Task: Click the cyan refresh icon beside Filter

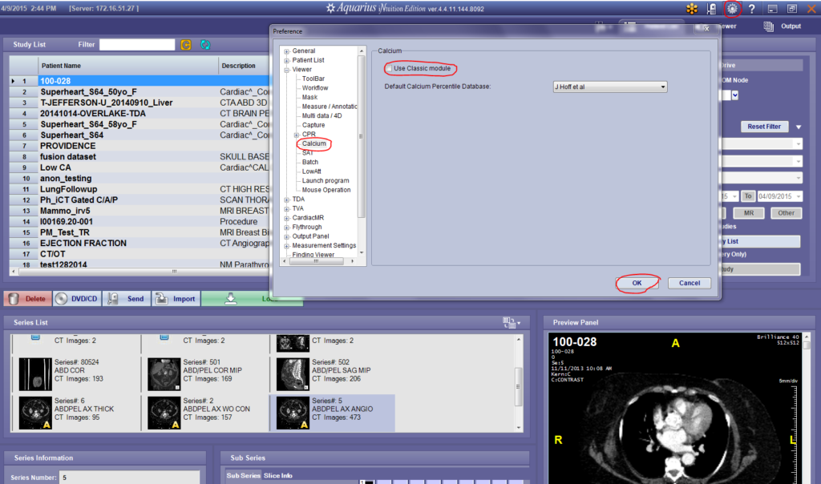Action: pos(205,45)
